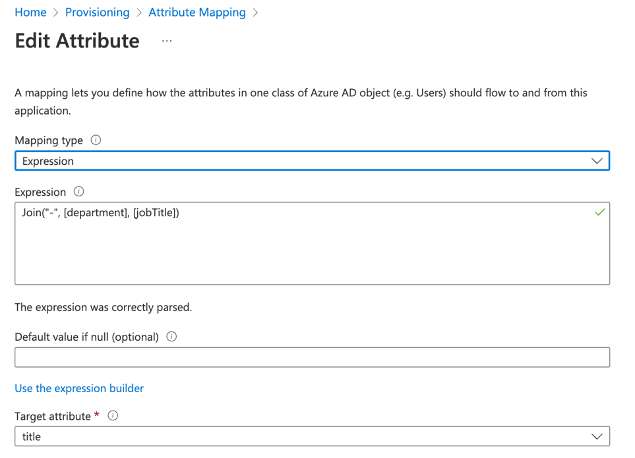The height and width of the screenshot is (458, 635).
Task: Open the Provisioning breadcrumb page
Action: point(97,12)
